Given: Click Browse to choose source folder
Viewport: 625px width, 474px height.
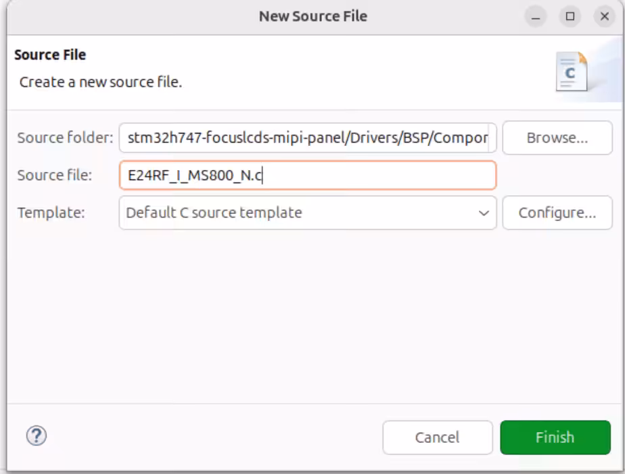Looking at the screenshot, I should pyautogui.click(x=557, y=138).
